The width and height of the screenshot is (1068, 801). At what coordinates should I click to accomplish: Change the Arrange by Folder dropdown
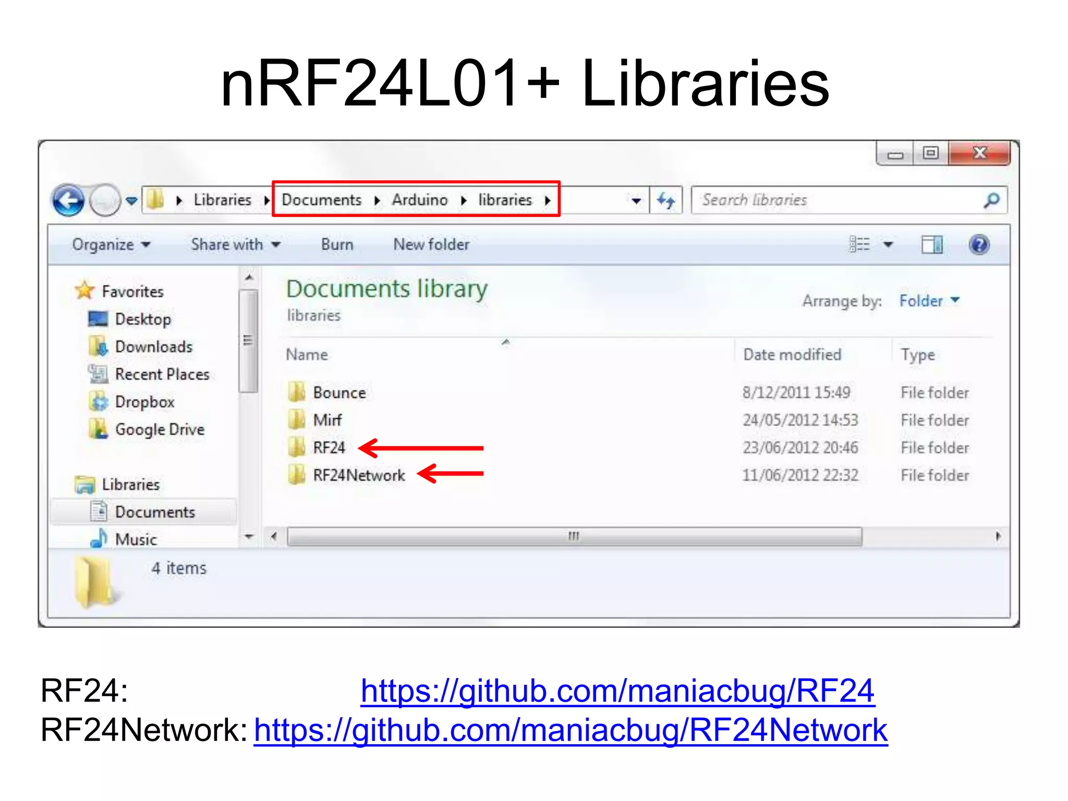tap(929, 301)
